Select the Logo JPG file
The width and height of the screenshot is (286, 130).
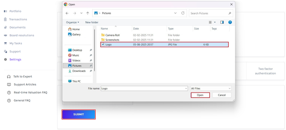click(x=109, y=45)
